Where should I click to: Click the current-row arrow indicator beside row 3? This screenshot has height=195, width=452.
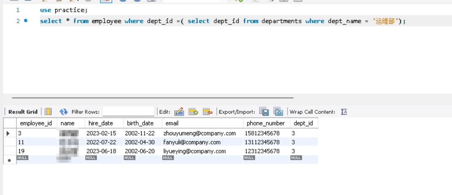point(8,134)
